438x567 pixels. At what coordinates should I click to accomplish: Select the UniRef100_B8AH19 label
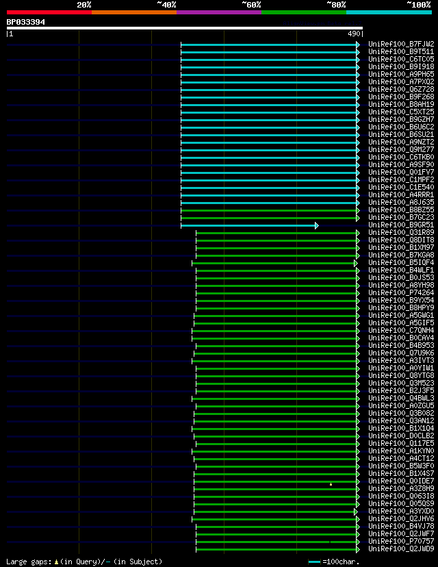pos(401,105)
